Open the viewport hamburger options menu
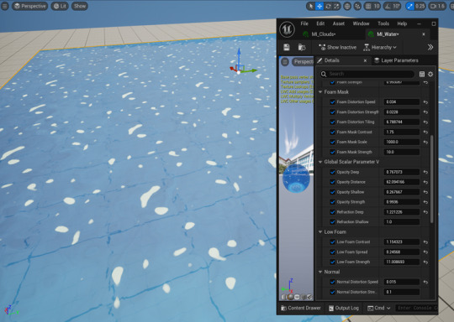This screenshot has width=454, height=322. point(5,6)
